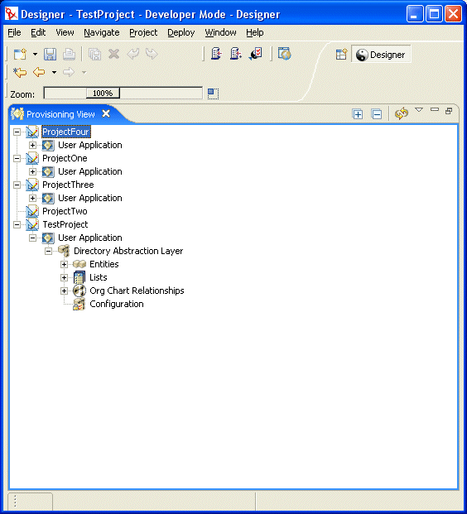
Task: Select the Designer perspective button
Action: pos(381,55)
